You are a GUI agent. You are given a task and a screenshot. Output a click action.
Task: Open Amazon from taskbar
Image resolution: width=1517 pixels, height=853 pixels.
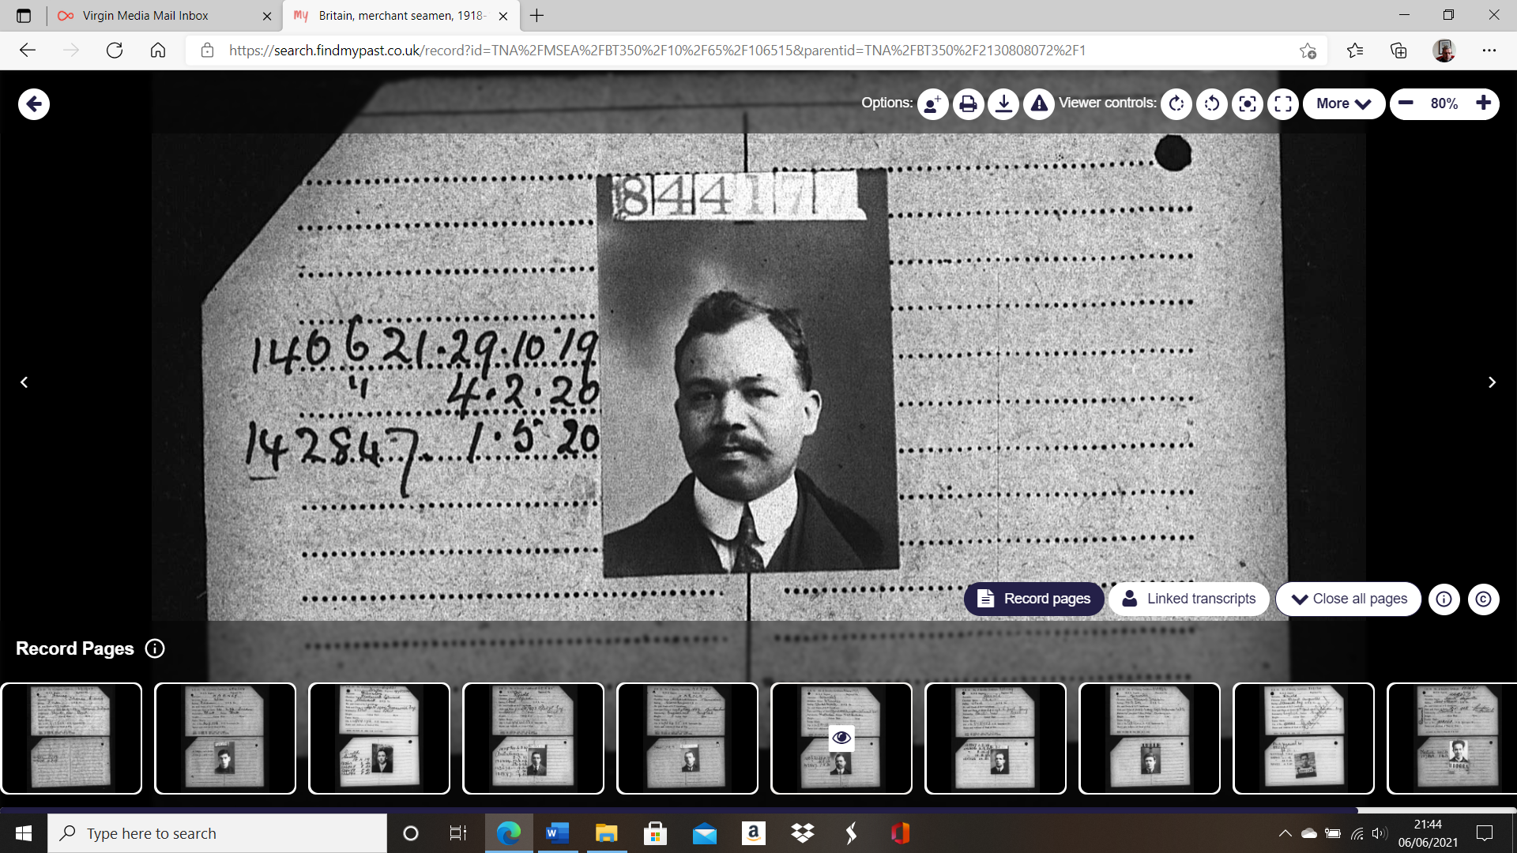(x=754, y=833)
